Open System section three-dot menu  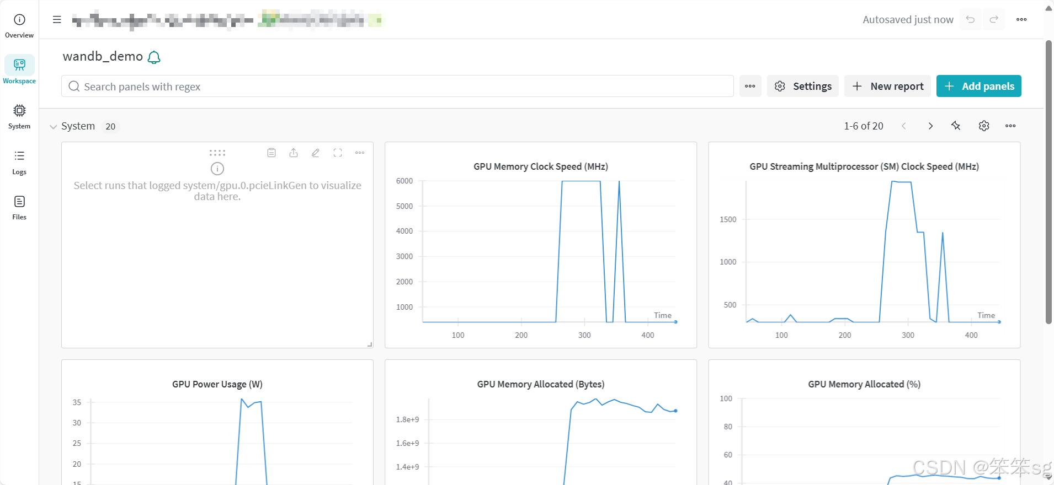(x=1010, y=126)
